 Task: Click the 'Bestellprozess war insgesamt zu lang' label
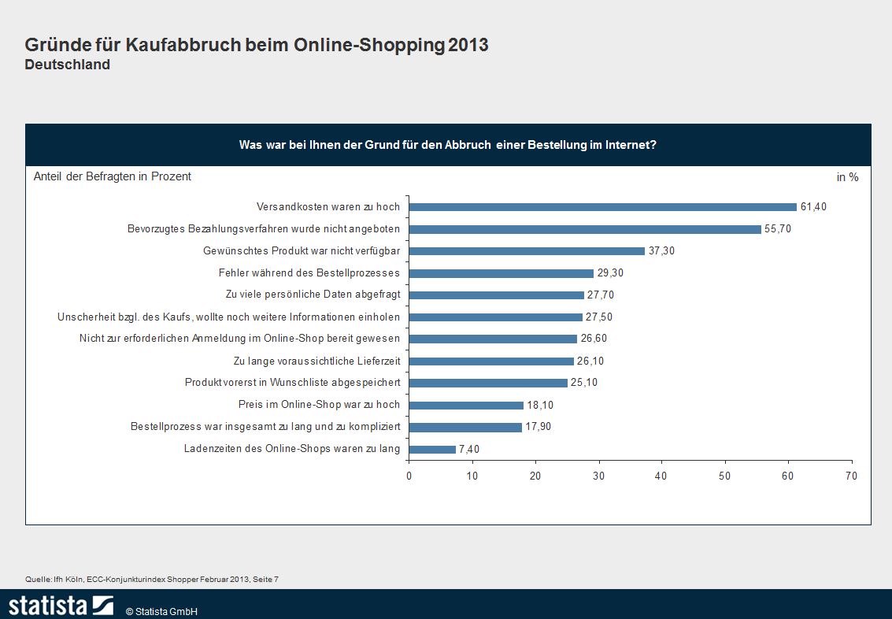(x=265, y=427)
